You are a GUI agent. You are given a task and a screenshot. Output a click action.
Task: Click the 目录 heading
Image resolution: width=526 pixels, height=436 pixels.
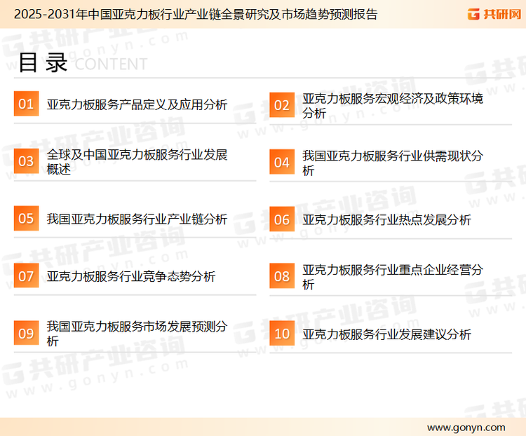[x=43, y=62]
